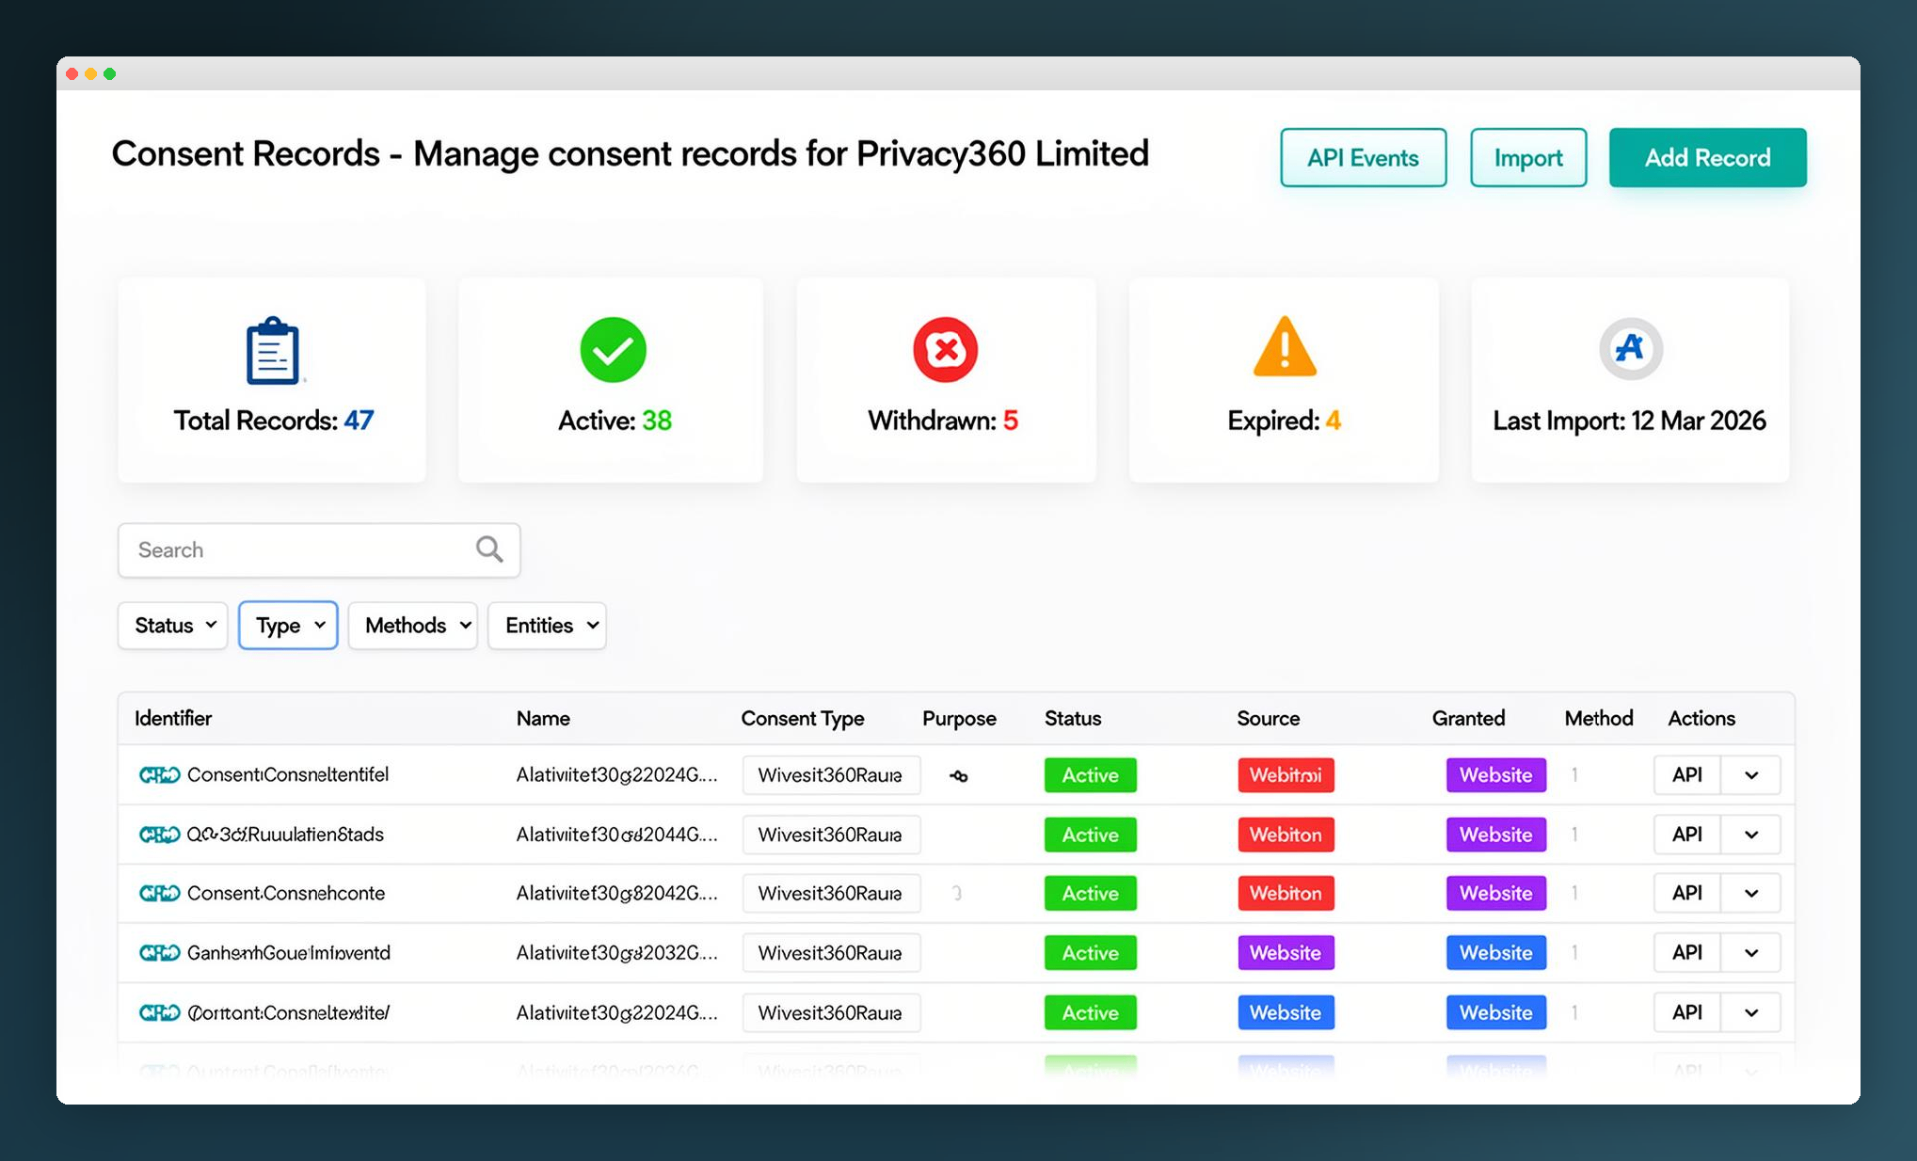This screenshot has height=1161, width=1917.
Task: Open the Methods filter dropdown
Action: (413, 625)
